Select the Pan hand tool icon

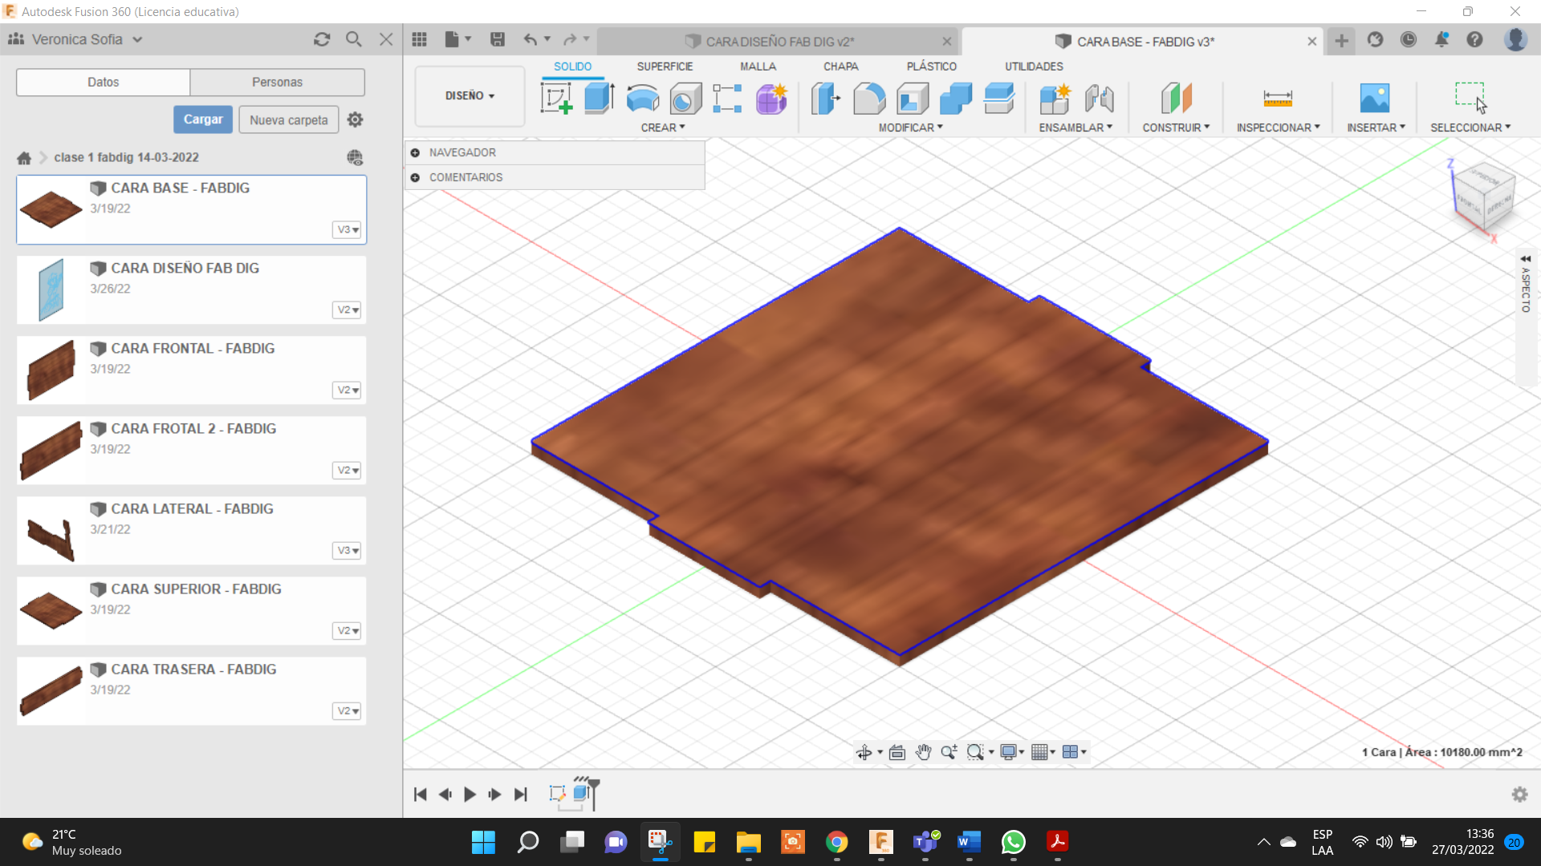coord(923,752)
